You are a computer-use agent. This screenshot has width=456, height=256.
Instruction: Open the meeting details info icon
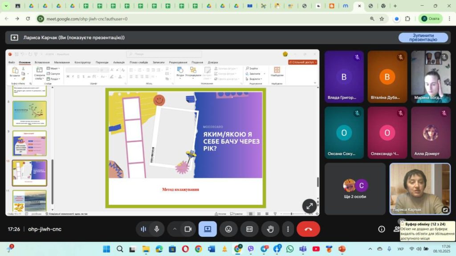tap(382, 229)
